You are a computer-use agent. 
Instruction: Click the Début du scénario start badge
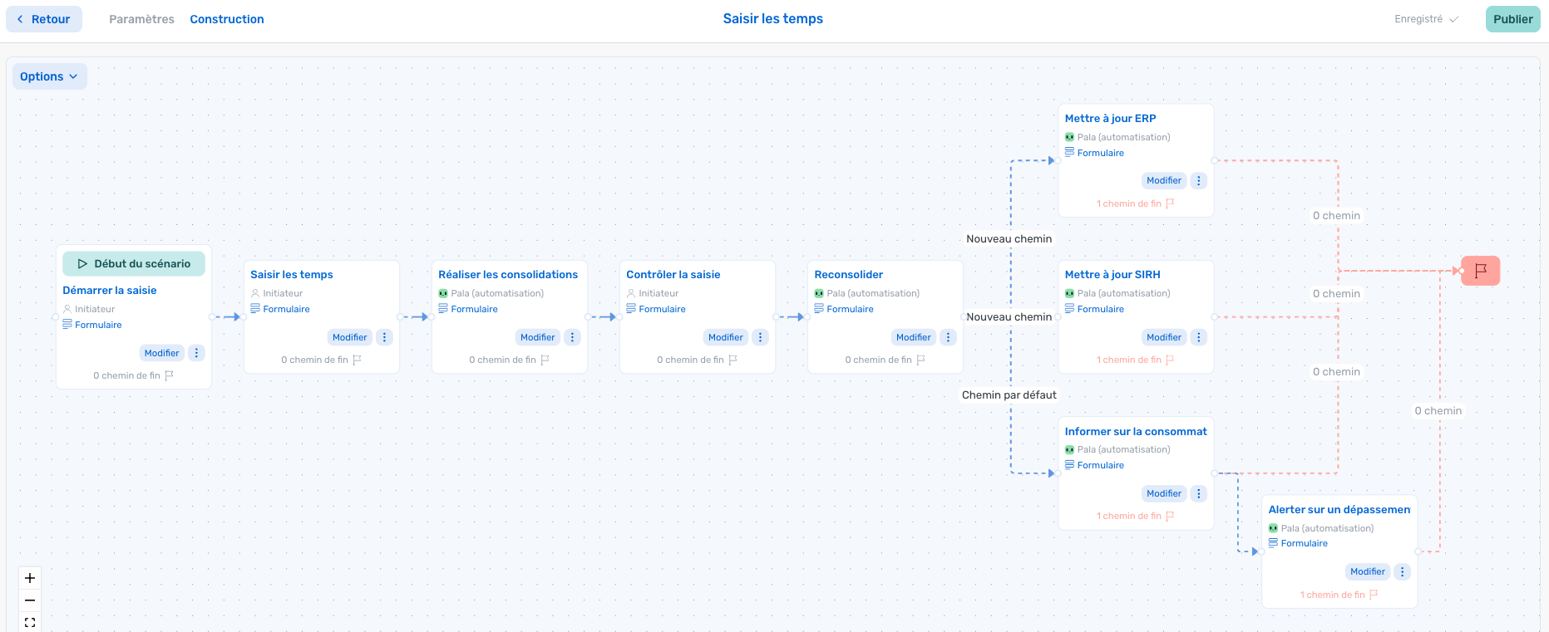pos(134,264)
